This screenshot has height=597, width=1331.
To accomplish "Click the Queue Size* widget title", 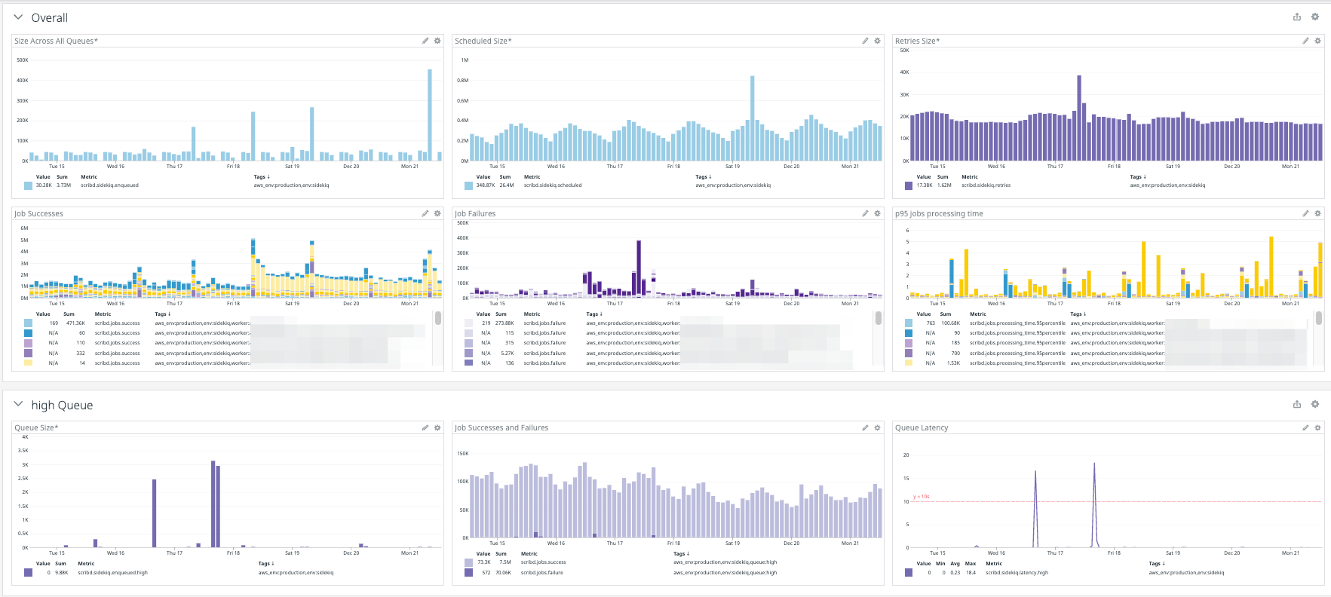I will click(x=36, y=427).
